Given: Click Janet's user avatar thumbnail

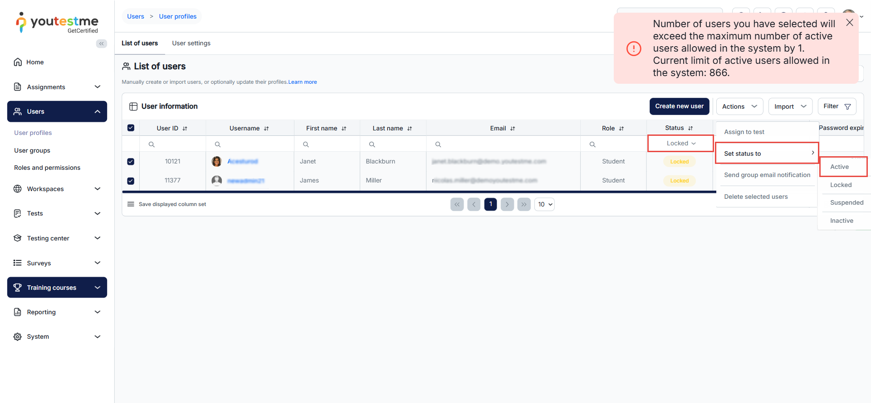Looking at the screenshot, I should coord(217,161).
